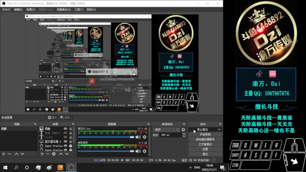The width and height of the screenshot is (306, 172).
Task: Adjust the 麦克风/Aux volume slider
Action: [106, 137]
